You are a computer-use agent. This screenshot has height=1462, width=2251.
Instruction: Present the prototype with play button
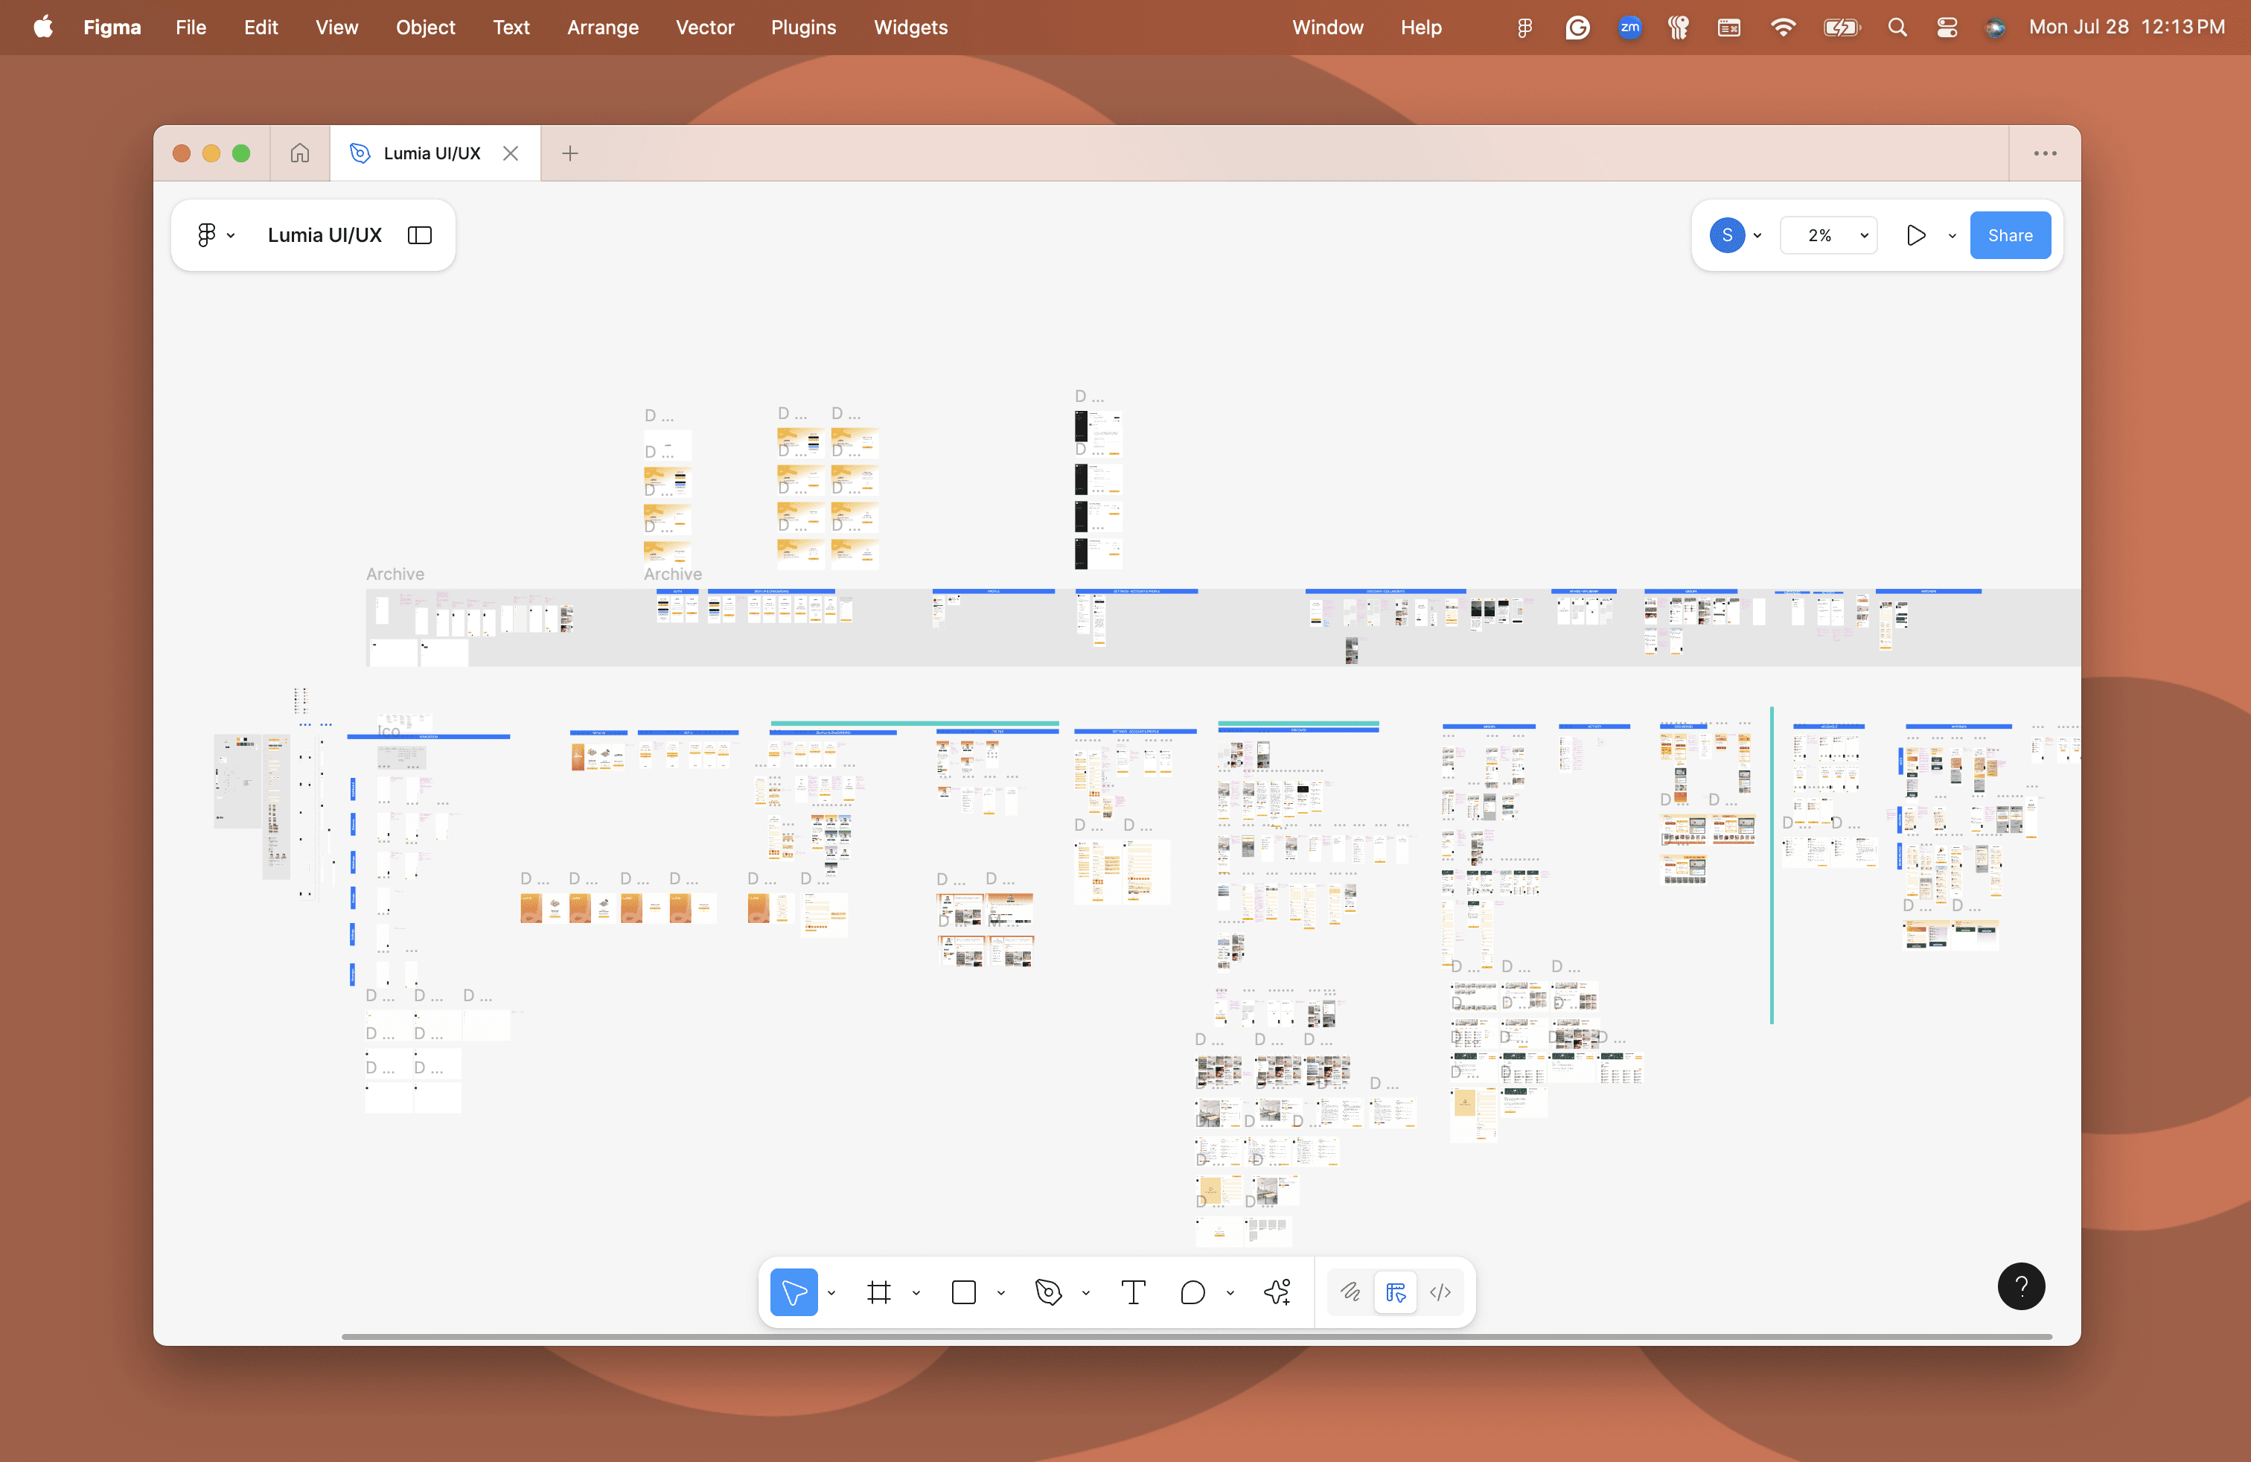point(1915,235)
